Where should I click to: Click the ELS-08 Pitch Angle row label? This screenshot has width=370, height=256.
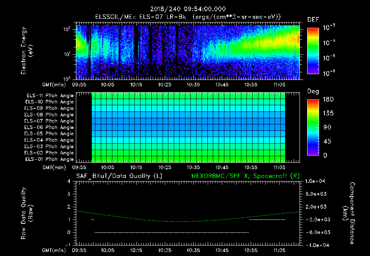click(49, 115)
